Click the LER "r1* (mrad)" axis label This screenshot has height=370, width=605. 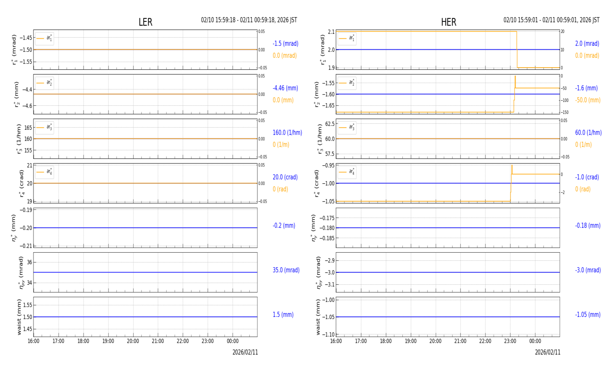pyautogui.click(x=15, y=50)
